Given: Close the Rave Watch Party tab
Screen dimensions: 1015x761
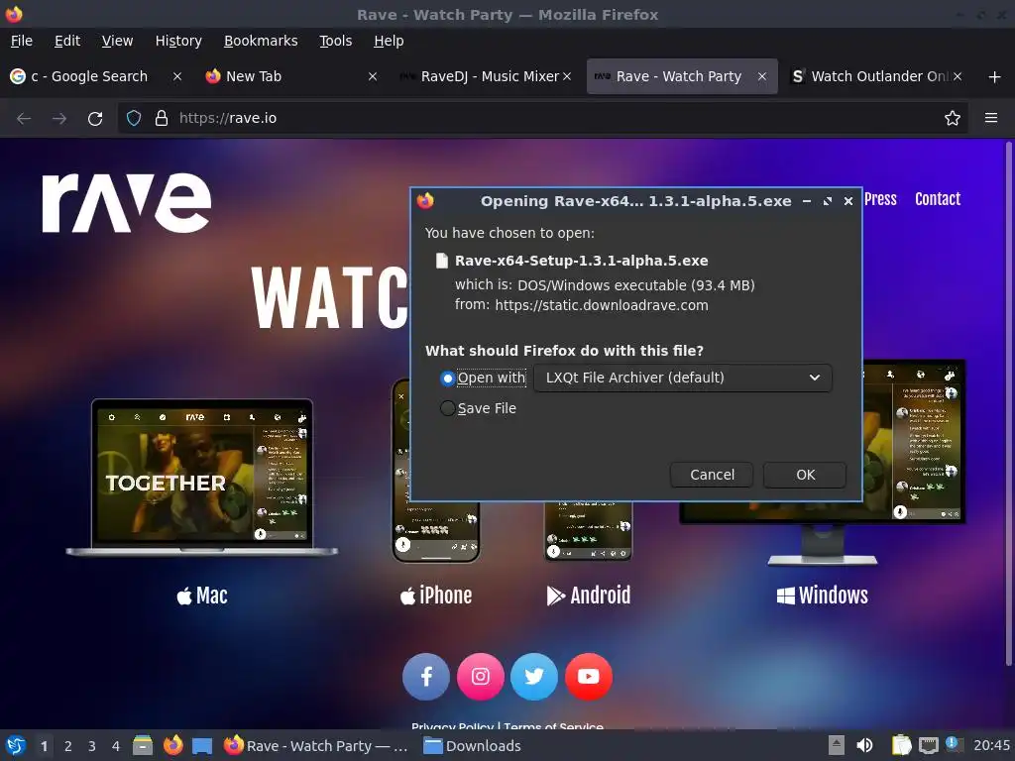Looking at the screenshot, I should 762,76.
